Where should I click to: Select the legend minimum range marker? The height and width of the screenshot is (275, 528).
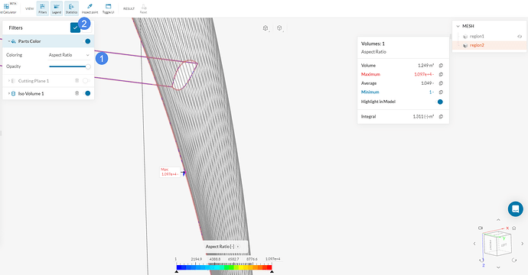pos(177,271)
